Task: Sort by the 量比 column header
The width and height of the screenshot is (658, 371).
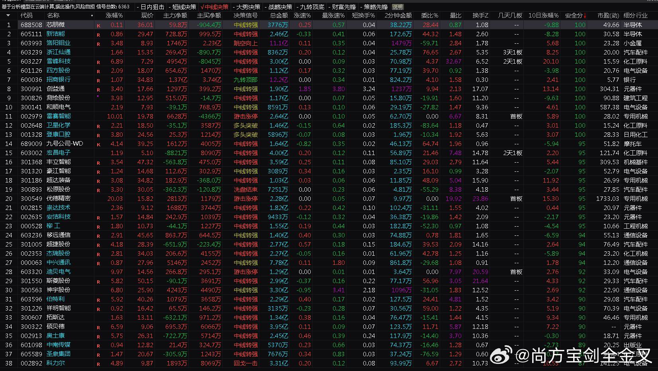Action: 455,16
